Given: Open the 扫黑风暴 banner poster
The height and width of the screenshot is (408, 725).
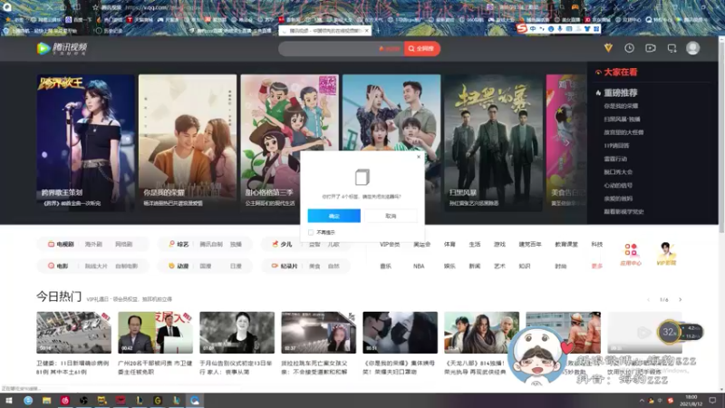Looking at the screenshot, I should click(x=493, y=143).
